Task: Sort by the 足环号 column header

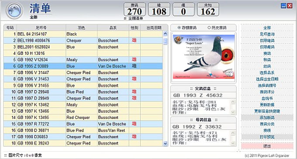Action: 41,28
